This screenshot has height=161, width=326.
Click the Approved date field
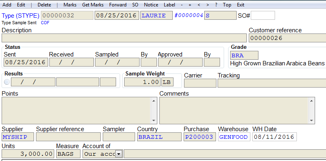(180, 62)
